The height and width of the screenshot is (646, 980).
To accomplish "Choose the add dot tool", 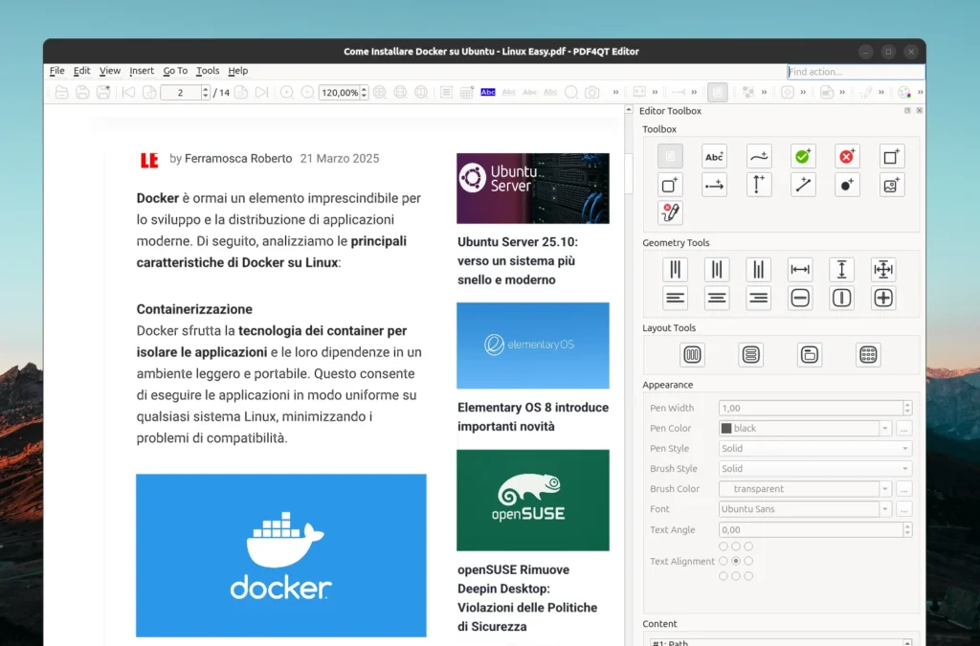I will (847, 186).
